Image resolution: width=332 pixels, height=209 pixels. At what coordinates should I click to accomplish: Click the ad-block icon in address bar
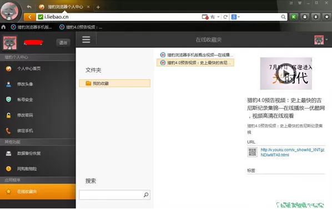pos(205,17)
